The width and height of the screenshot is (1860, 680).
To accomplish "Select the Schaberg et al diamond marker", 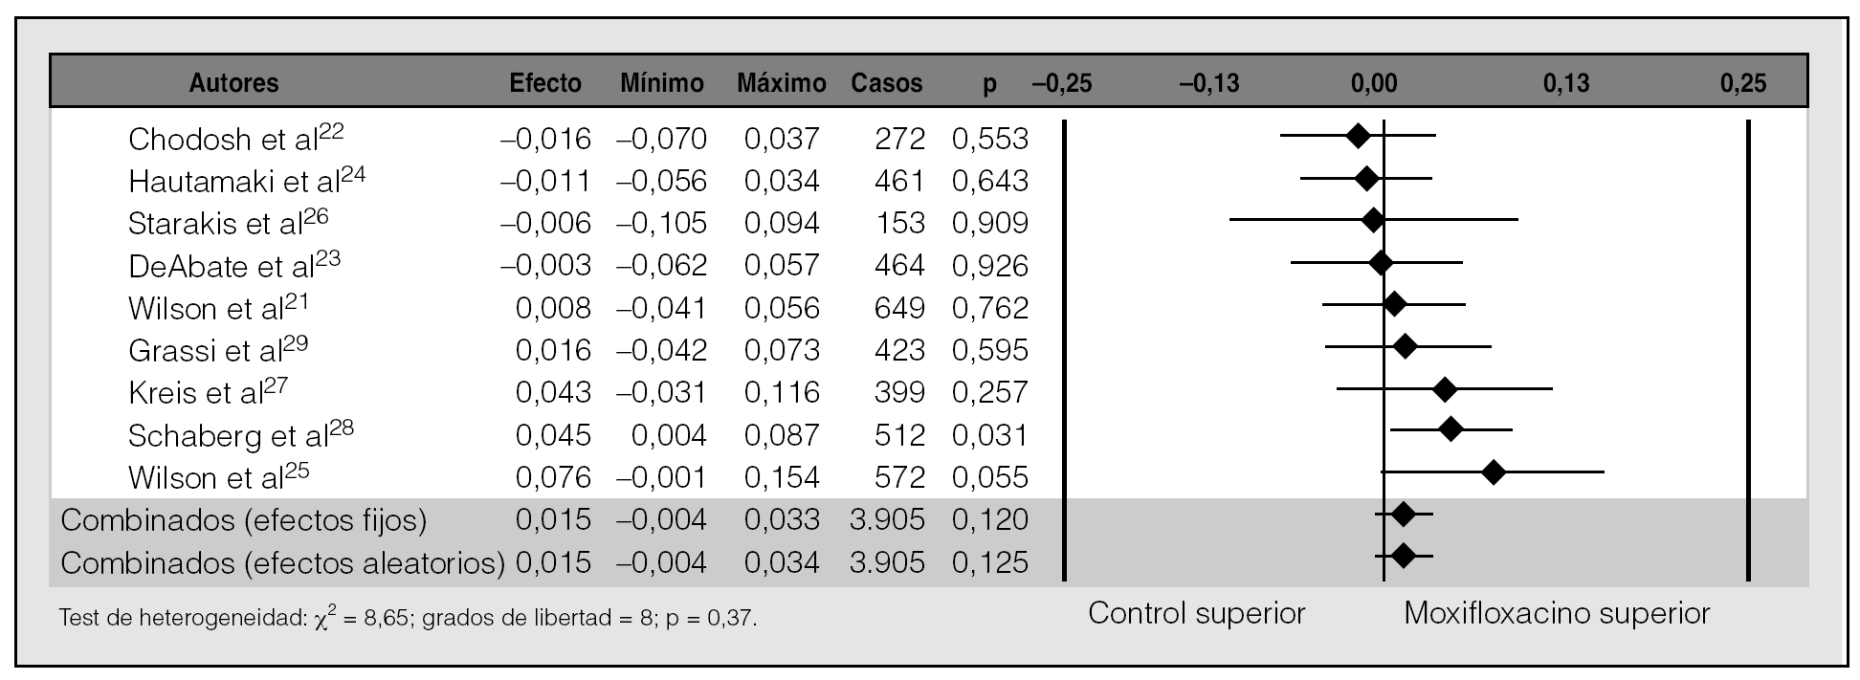I will [x=1450, y=430].
